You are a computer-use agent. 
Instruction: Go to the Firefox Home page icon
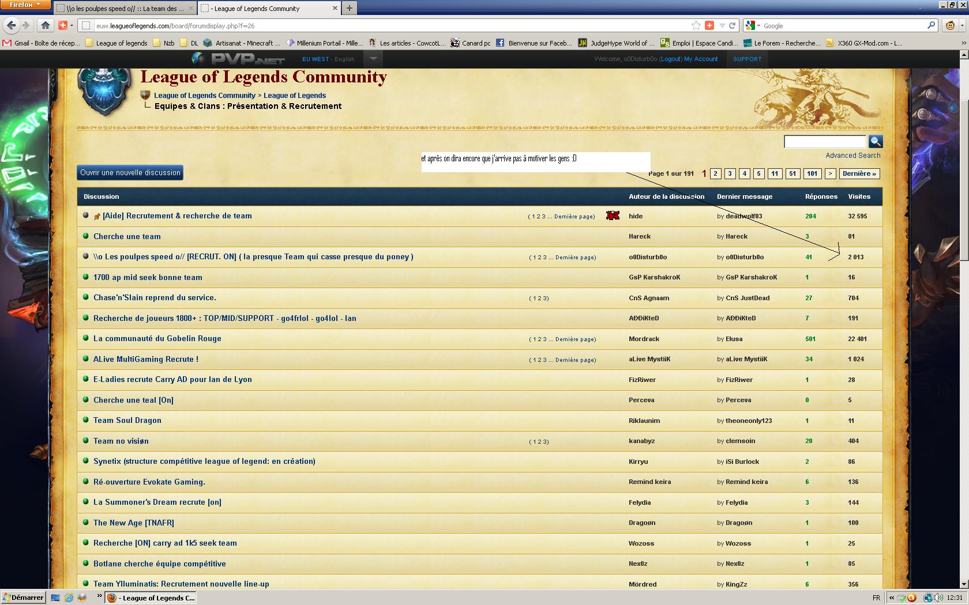pos(46,25)
